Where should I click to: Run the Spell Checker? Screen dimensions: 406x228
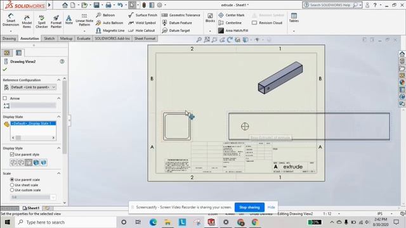click(x=41, y=21)
